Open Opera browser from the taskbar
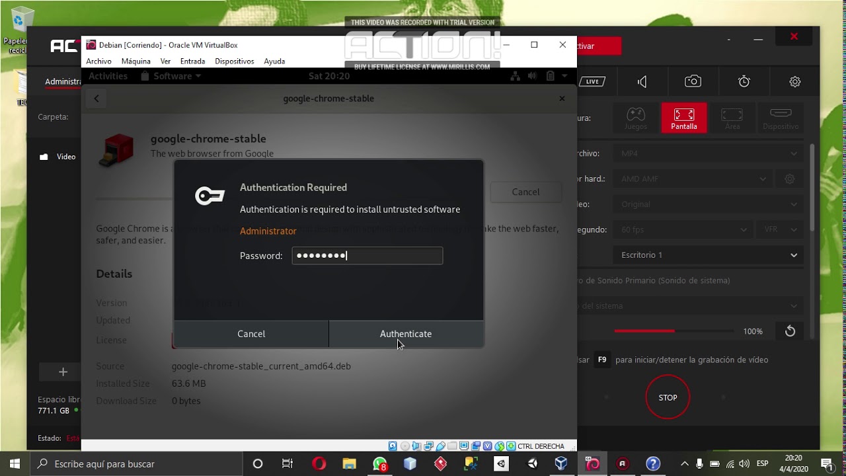Viewport: 846px width, 476px height. pyautogui.click(x=319, y=463)
